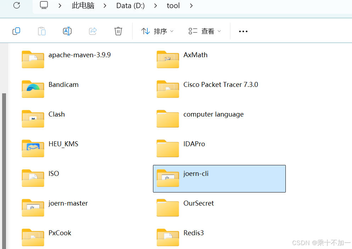Select the Clash folder icon
The width and height of the screenshot is (352, 249).
[33, 119]
